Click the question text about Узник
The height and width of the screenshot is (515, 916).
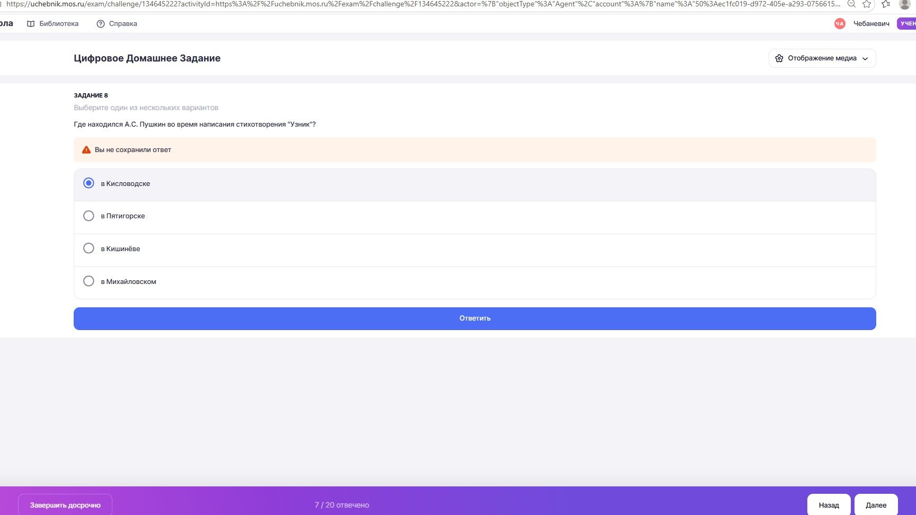click(x=195, y=125)
